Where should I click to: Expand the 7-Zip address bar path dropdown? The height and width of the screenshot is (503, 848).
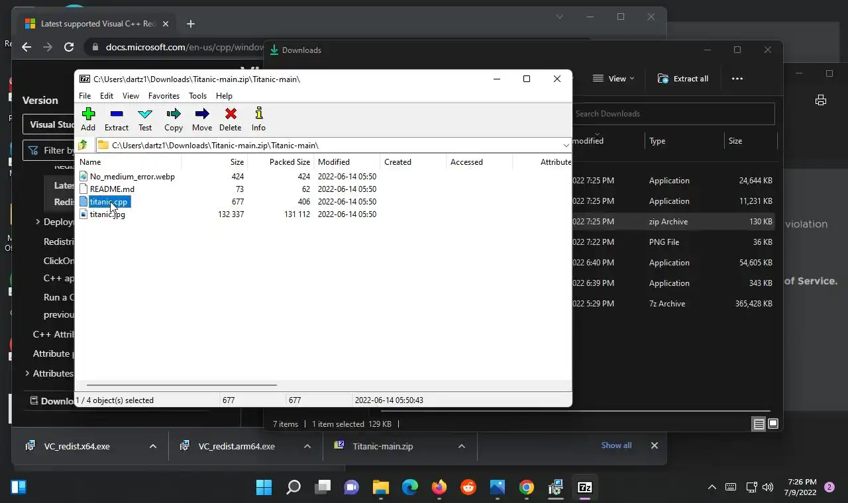(566, 145)
